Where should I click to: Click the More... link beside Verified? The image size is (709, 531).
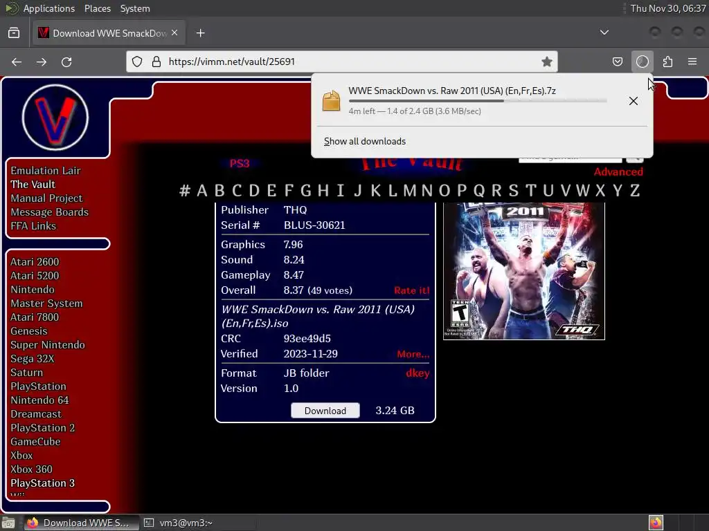(413, 354)
